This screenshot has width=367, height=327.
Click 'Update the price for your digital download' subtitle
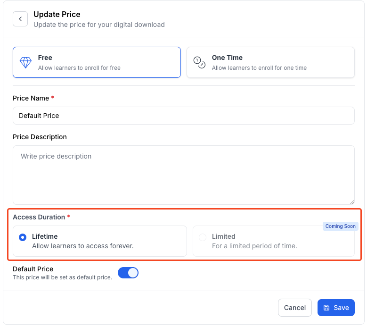pos(99,25)
